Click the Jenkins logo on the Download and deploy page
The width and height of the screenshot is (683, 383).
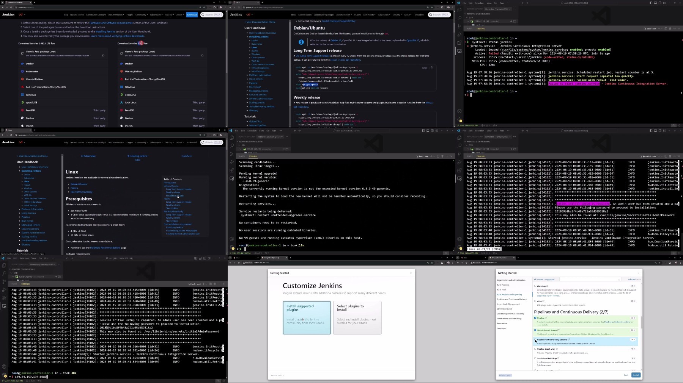(x=8, y=14)
